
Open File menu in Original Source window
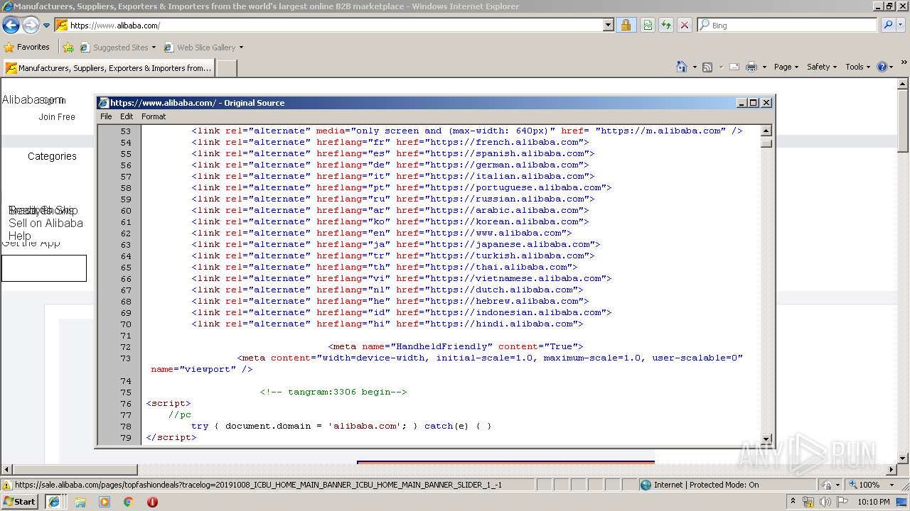coord(106,116)
